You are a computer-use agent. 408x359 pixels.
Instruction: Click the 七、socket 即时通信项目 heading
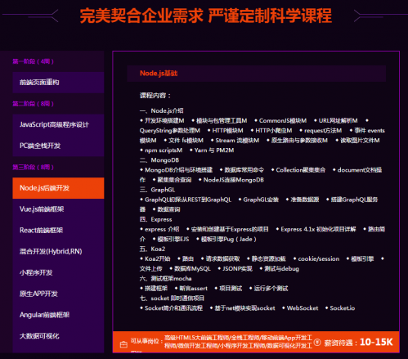172,298
